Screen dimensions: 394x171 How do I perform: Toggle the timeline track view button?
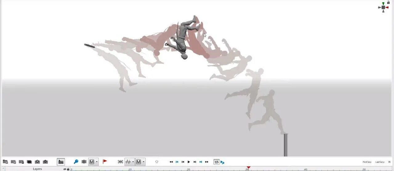61,162
